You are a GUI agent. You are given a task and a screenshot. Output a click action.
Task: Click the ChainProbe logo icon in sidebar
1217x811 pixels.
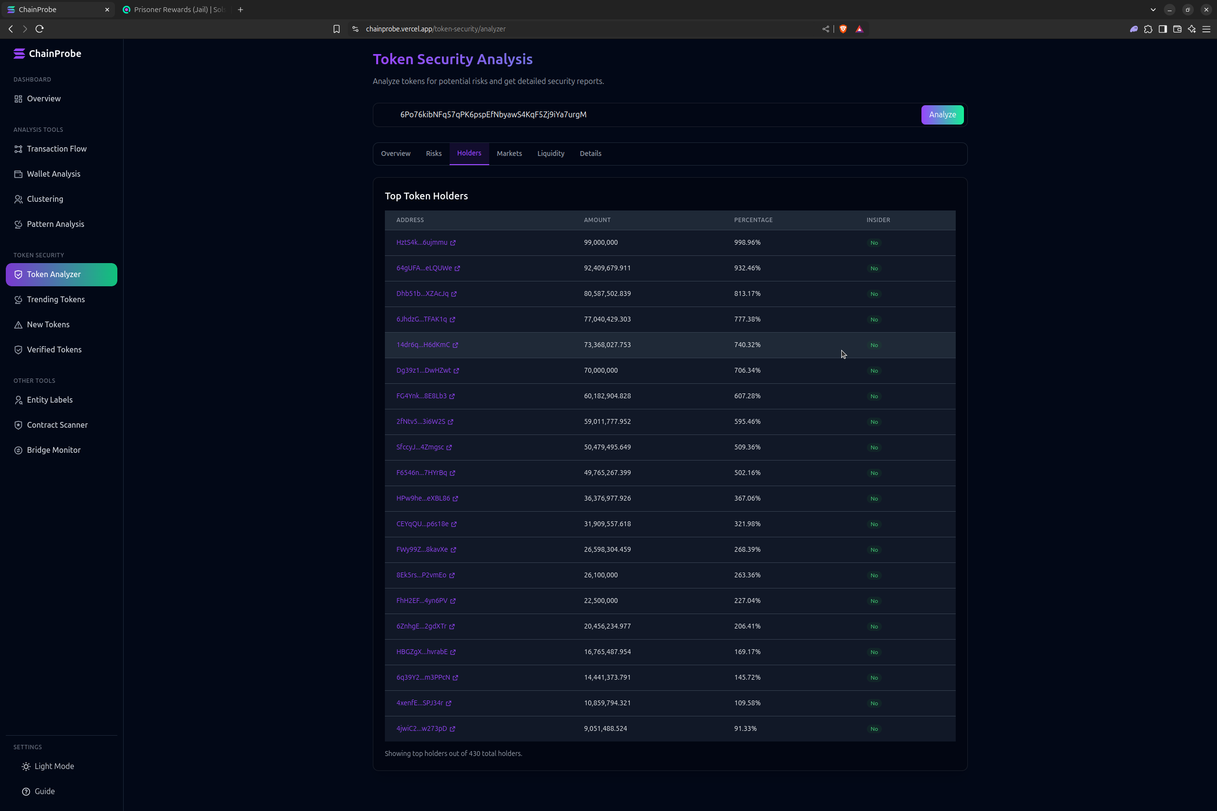tap(19, 54)
